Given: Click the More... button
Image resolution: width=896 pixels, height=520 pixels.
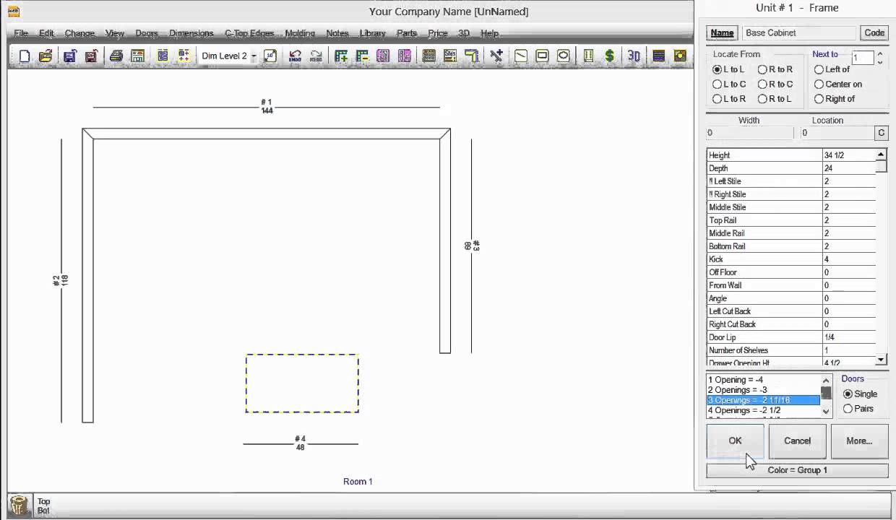Looking at the screenshot, I should 859,441.
